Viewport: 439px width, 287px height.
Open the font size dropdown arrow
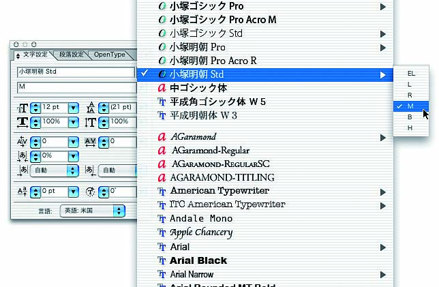pyautogui.click(x=74, y=108)
